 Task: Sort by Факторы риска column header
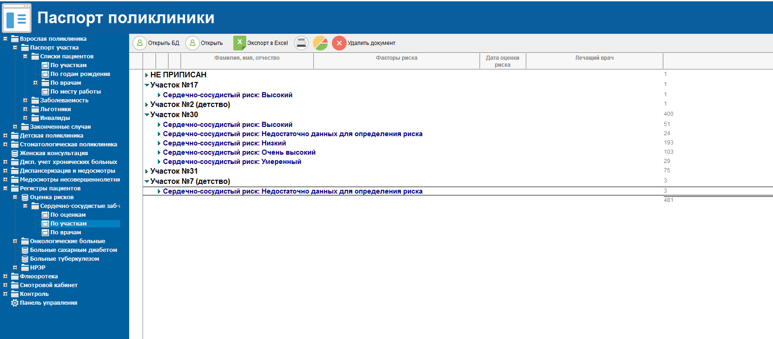pyautogui.click(x=397, y=58)
